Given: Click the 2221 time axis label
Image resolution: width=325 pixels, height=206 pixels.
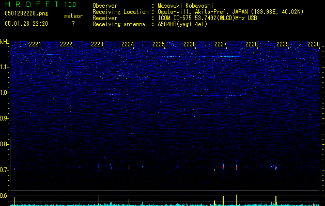Looking at the screenshot, I should point(35,44).
